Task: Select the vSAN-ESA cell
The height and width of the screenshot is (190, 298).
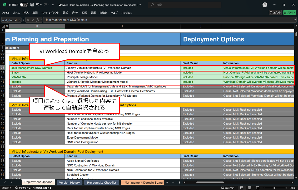Action: (x=37, y=77)
